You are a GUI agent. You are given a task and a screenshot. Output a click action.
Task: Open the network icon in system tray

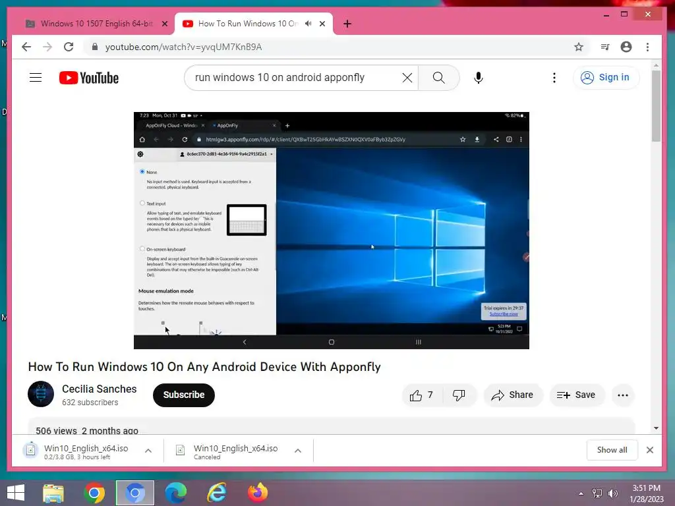pyautogui.click(x=597, y=493)
